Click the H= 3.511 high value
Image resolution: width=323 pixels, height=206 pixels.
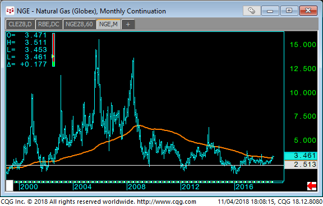click(x=27, y=43)
